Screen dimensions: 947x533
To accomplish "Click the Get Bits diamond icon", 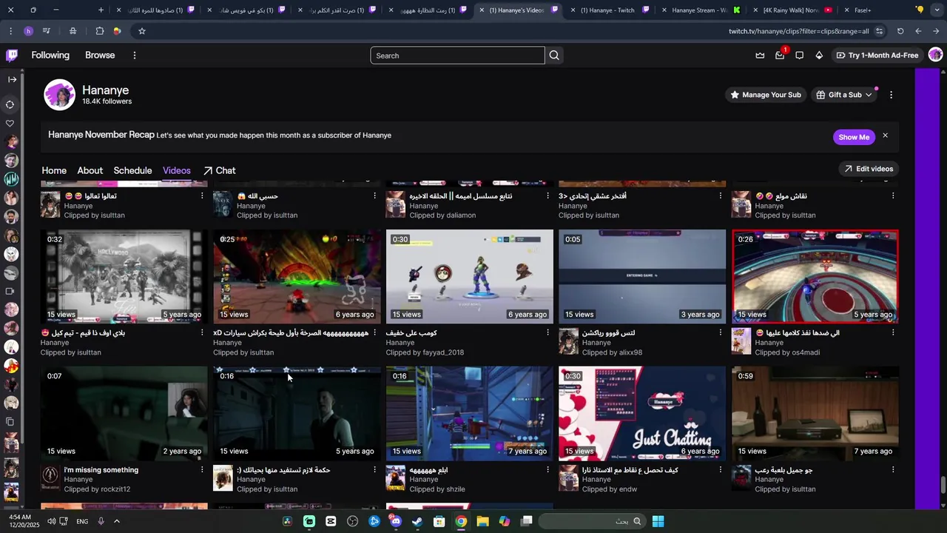I will [819, 56].
